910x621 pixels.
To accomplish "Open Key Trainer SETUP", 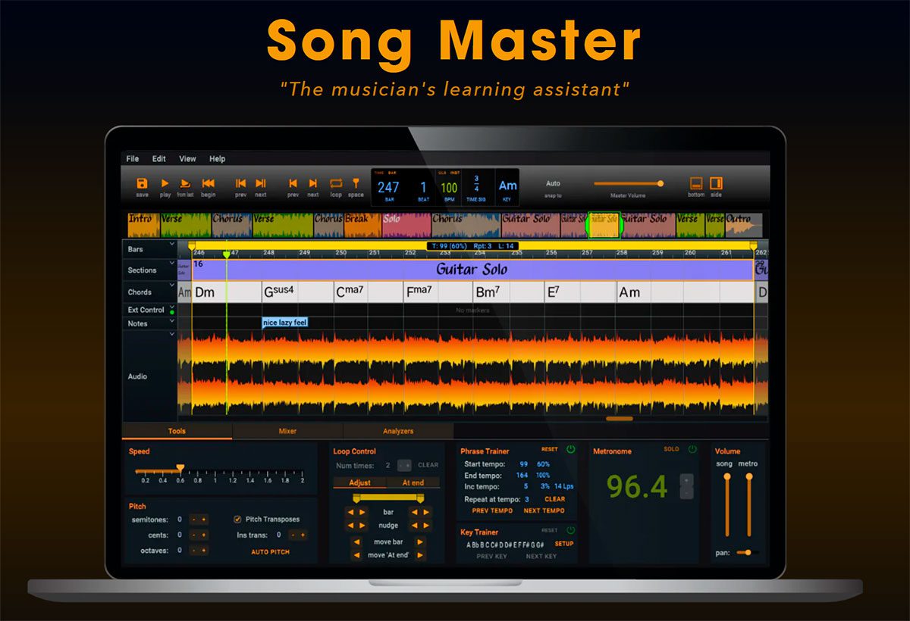I will pyautogui.click(x=564, y=544).
